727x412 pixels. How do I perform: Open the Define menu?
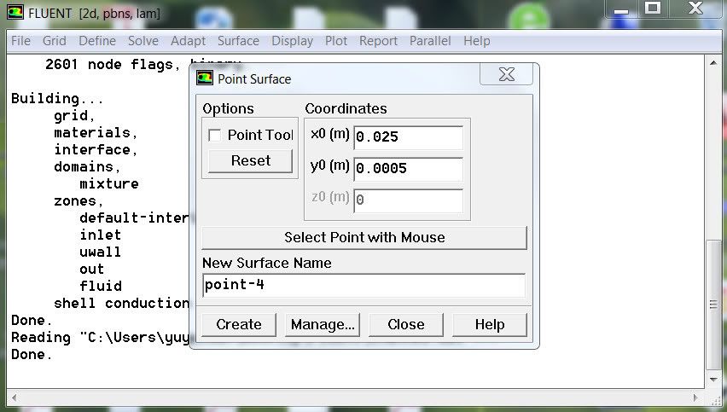[x=97, y=41]
